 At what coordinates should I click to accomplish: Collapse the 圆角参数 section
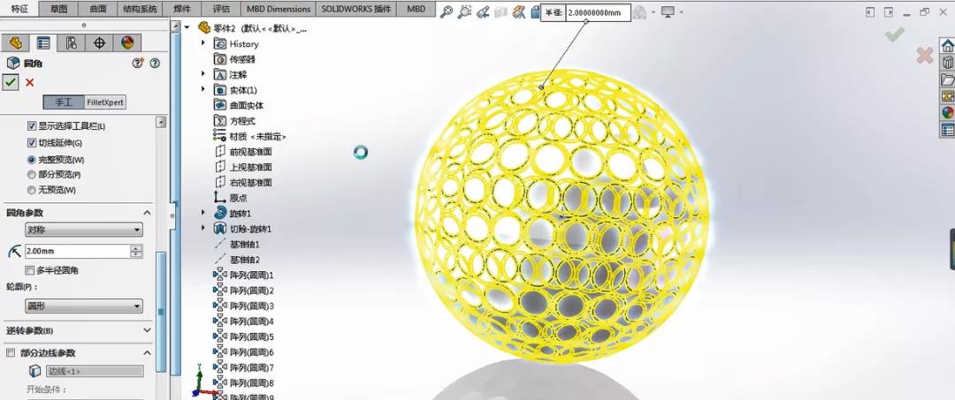[x=147, y=213]
